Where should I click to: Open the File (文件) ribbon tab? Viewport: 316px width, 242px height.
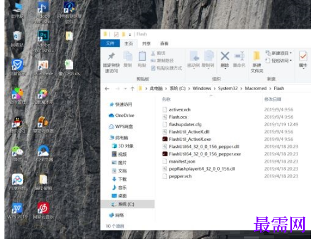110,43
